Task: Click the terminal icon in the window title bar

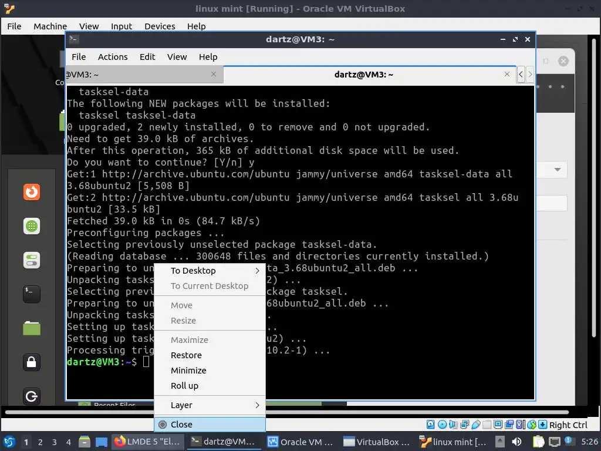Action: (x=73, y=39)
